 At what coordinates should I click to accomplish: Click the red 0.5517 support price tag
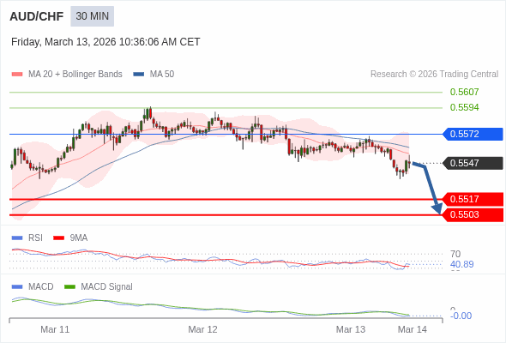(473, 199)
